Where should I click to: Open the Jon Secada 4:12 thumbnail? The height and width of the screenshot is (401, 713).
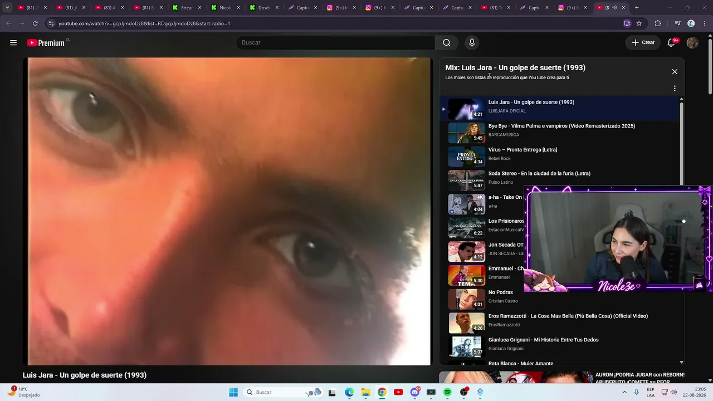(467, 252)
